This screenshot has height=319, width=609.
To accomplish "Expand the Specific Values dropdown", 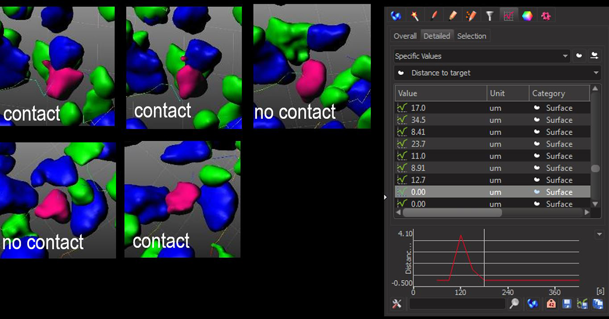I will [482, 56].
